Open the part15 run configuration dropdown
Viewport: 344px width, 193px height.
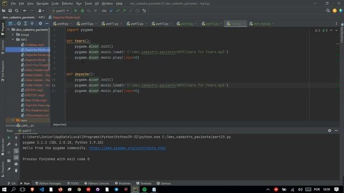(x=60, y=11)
